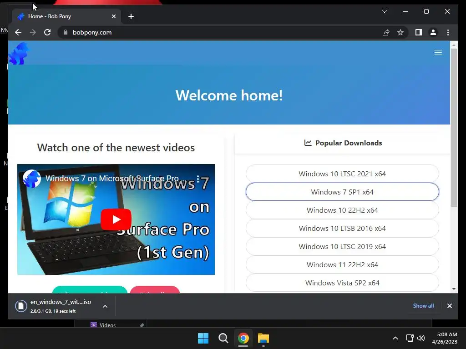The height and width of the screenshot is (349, 466).
Task: Click the YouTube channel avatar
Action: click(x=32, y=179)
